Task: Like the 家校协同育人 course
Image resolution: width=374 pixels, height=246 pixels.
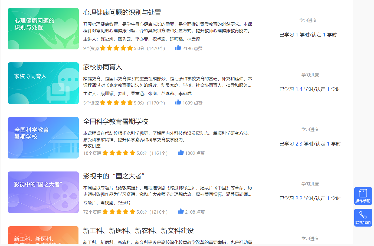Action: tap(178, 102)
